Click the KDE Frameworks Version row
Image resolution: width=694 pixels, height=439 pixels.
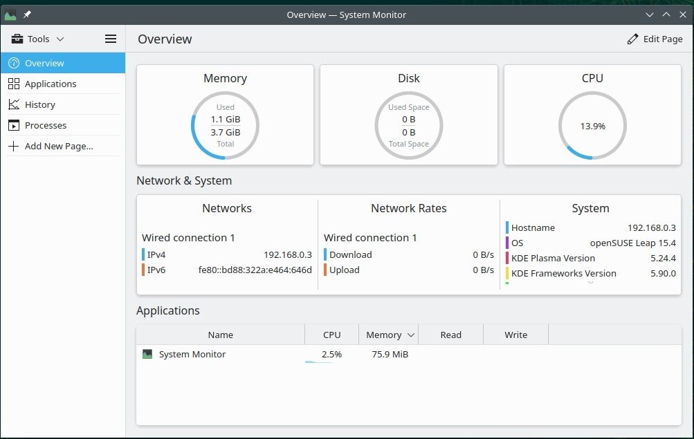coord(590,273)
